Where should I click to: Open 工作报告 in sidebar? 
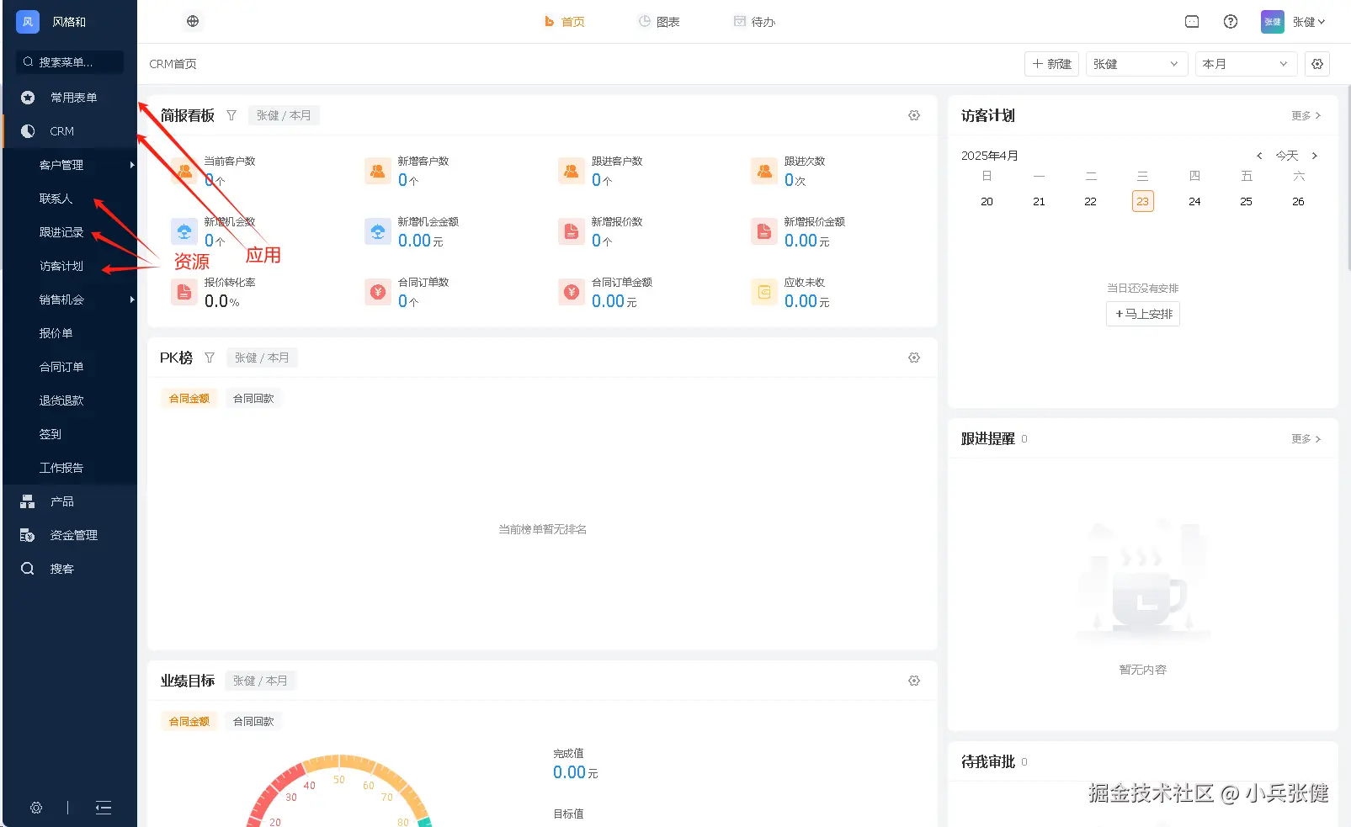pos(71,468)
